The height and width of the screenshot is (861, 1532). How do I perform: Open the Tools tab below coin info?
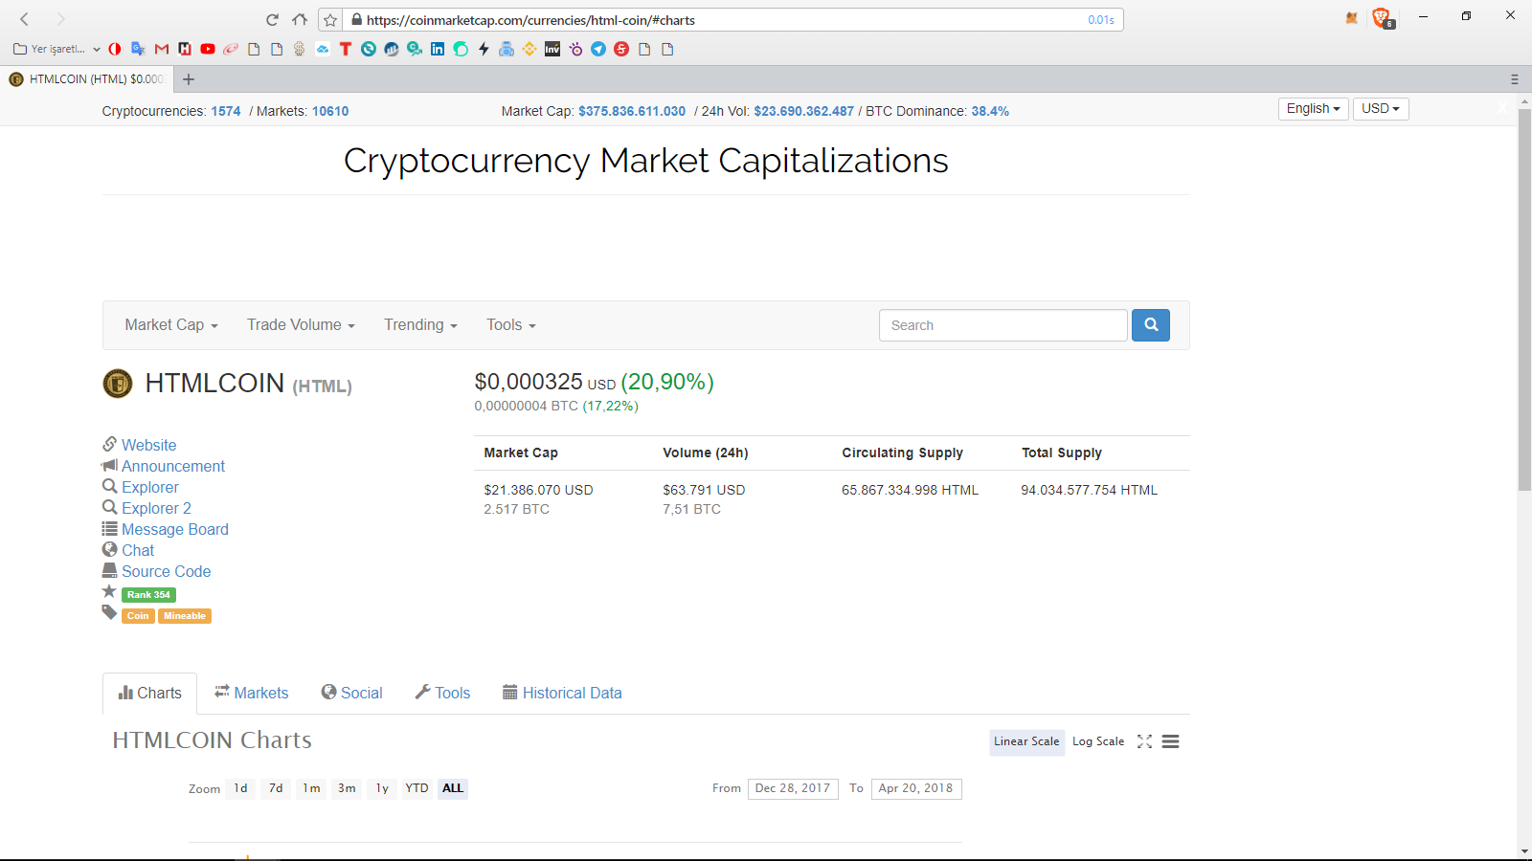pyautogui.click(x=442, y=693)
